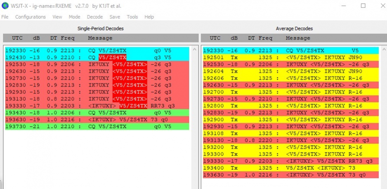Screen dimensions: 387x189
Task: Click the WSJT-X globe icon in title bar
Action: coord(5,6)
